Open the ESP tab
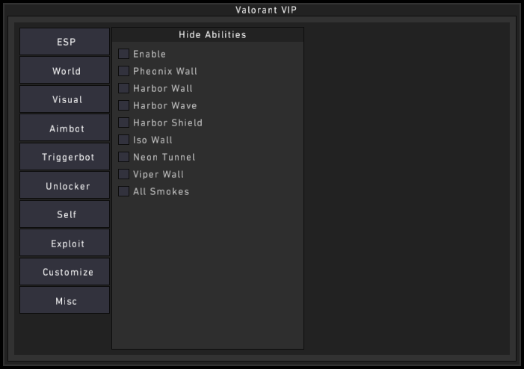Screen dimensions: 524x369 click(65, 42)
